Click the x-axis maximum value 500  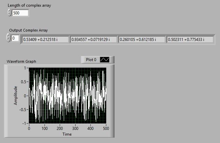pos(106,128)
